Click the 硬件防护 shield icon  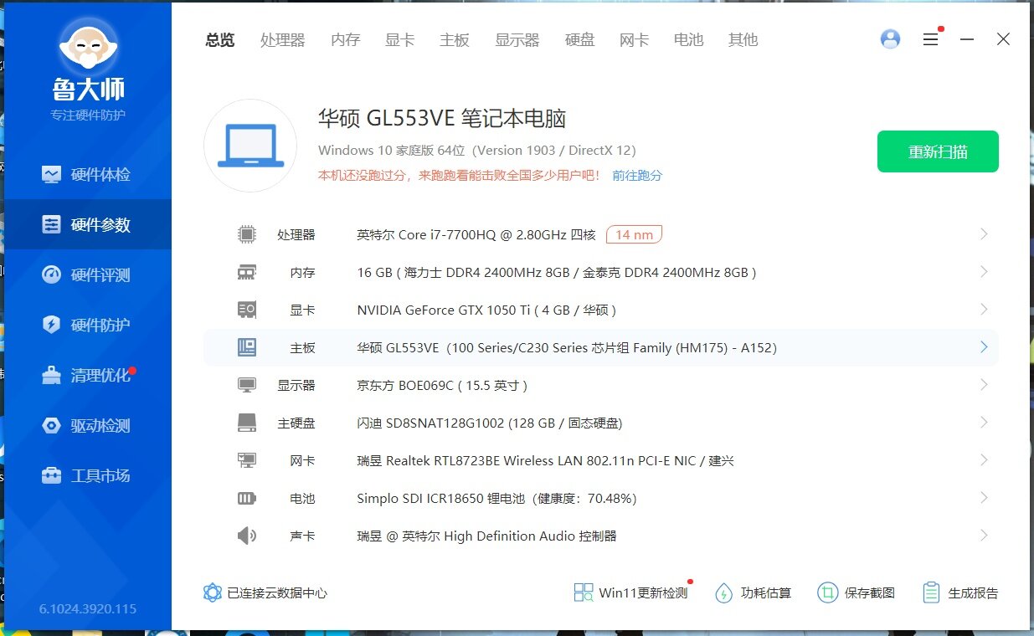pyautogui.click(x=51, y=325)
